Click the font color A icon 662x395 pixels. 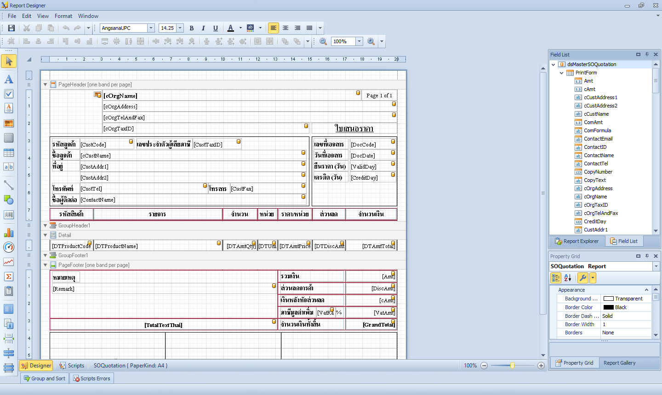coord(231,28)
